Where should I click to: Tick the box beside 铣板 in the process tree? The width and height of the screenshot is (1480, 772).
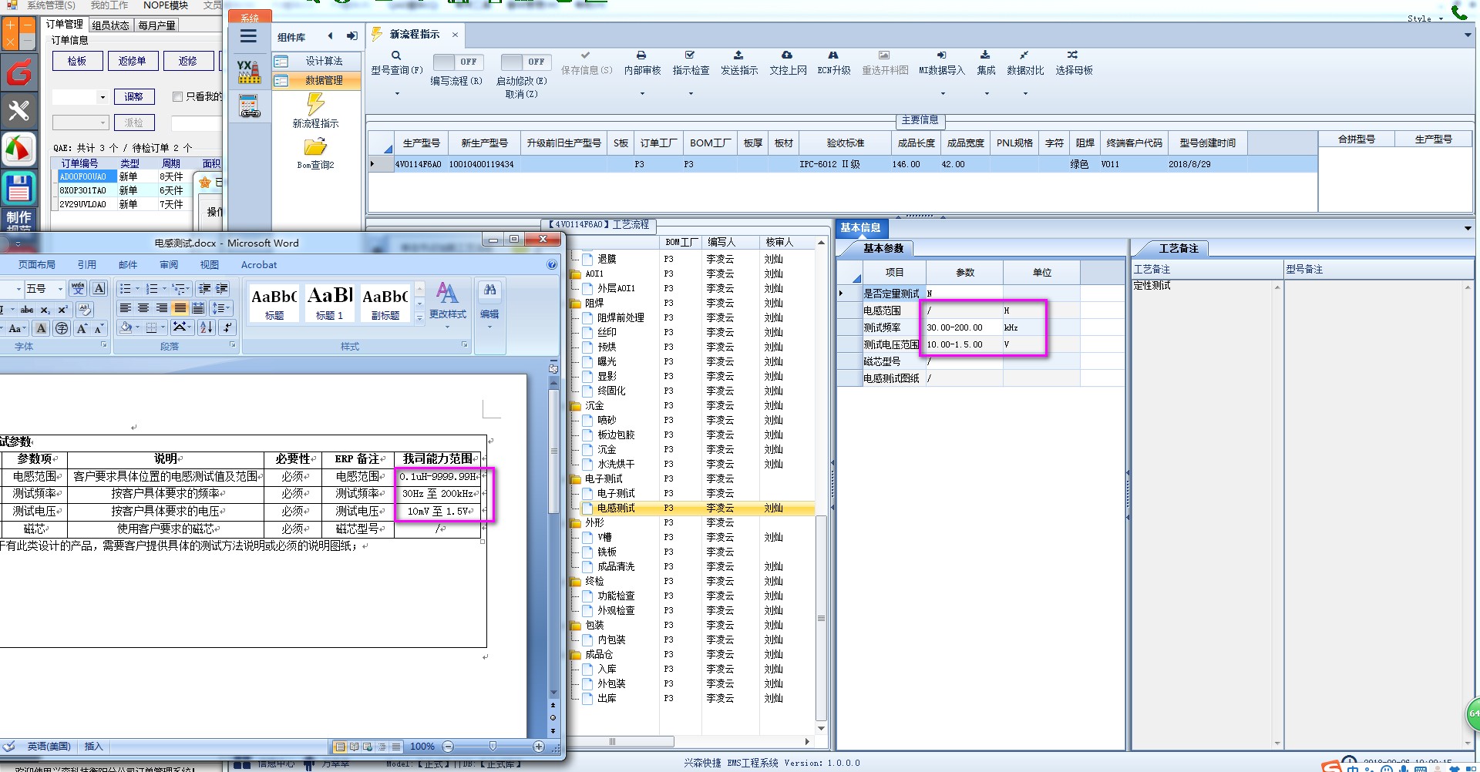(587, 552)
